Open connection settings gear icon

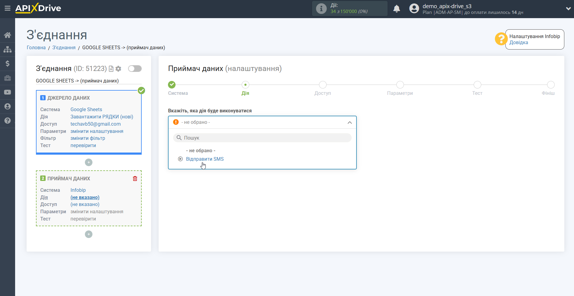click(118, 69)
